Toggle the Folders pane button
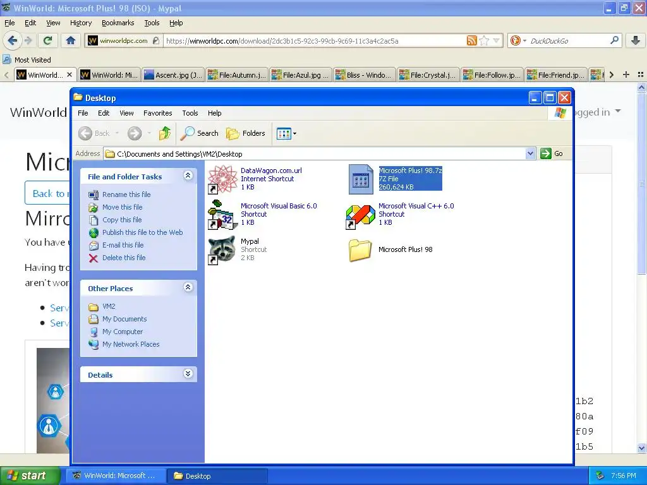 246,133
